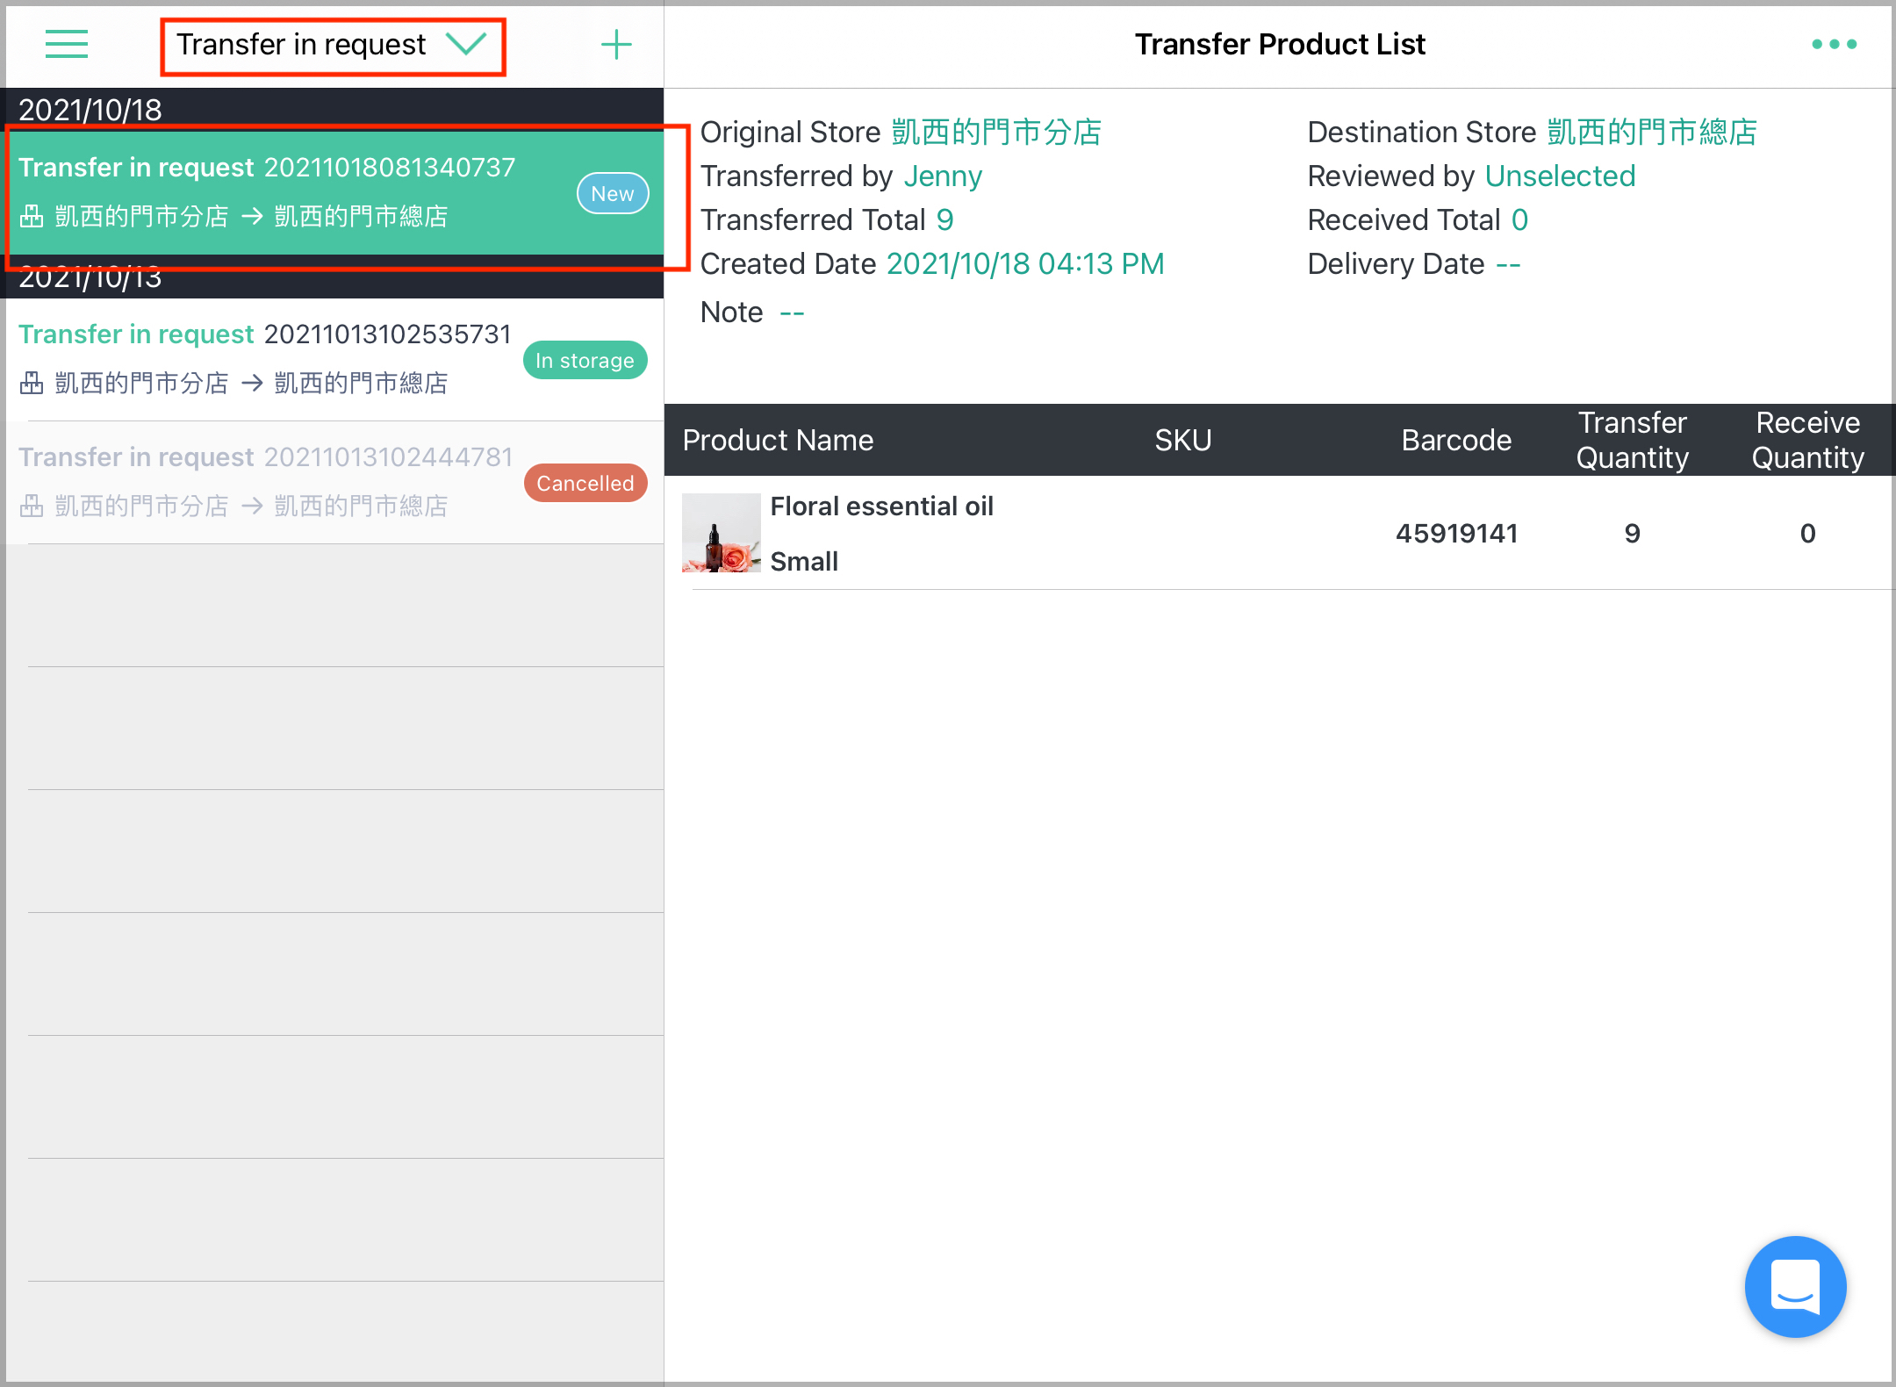Open the hamburger navigation menu
Screen dimensions: 1896x1387
tap(66, 44)
